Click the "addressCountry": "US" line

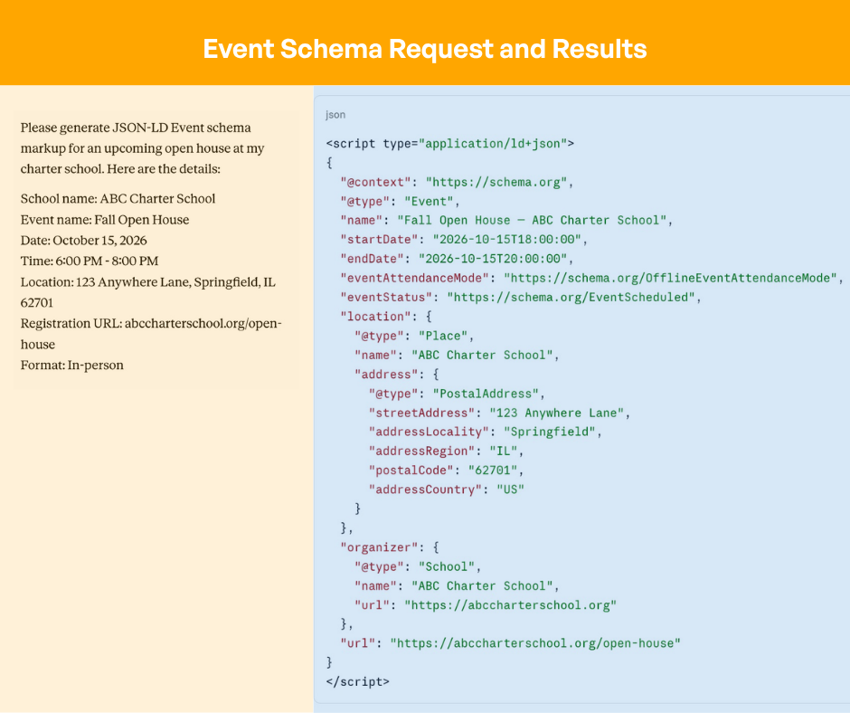(446, 490)
